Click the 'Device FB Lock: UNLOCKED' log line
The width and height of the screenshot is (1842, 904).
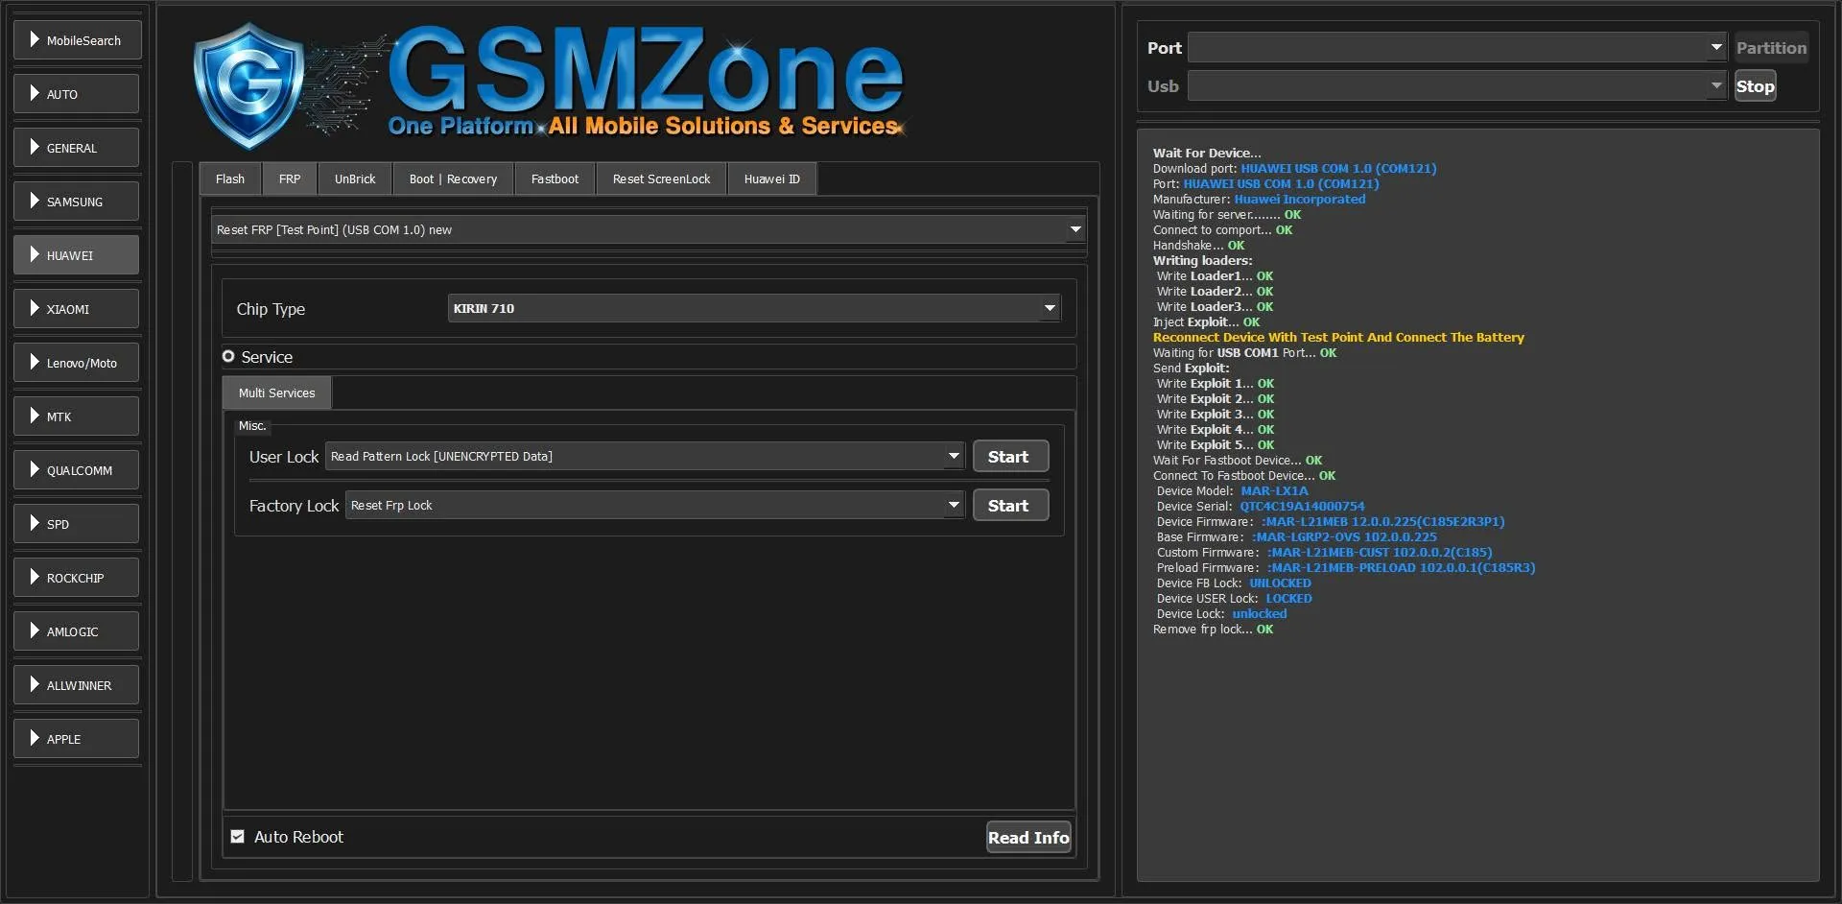1234,583
